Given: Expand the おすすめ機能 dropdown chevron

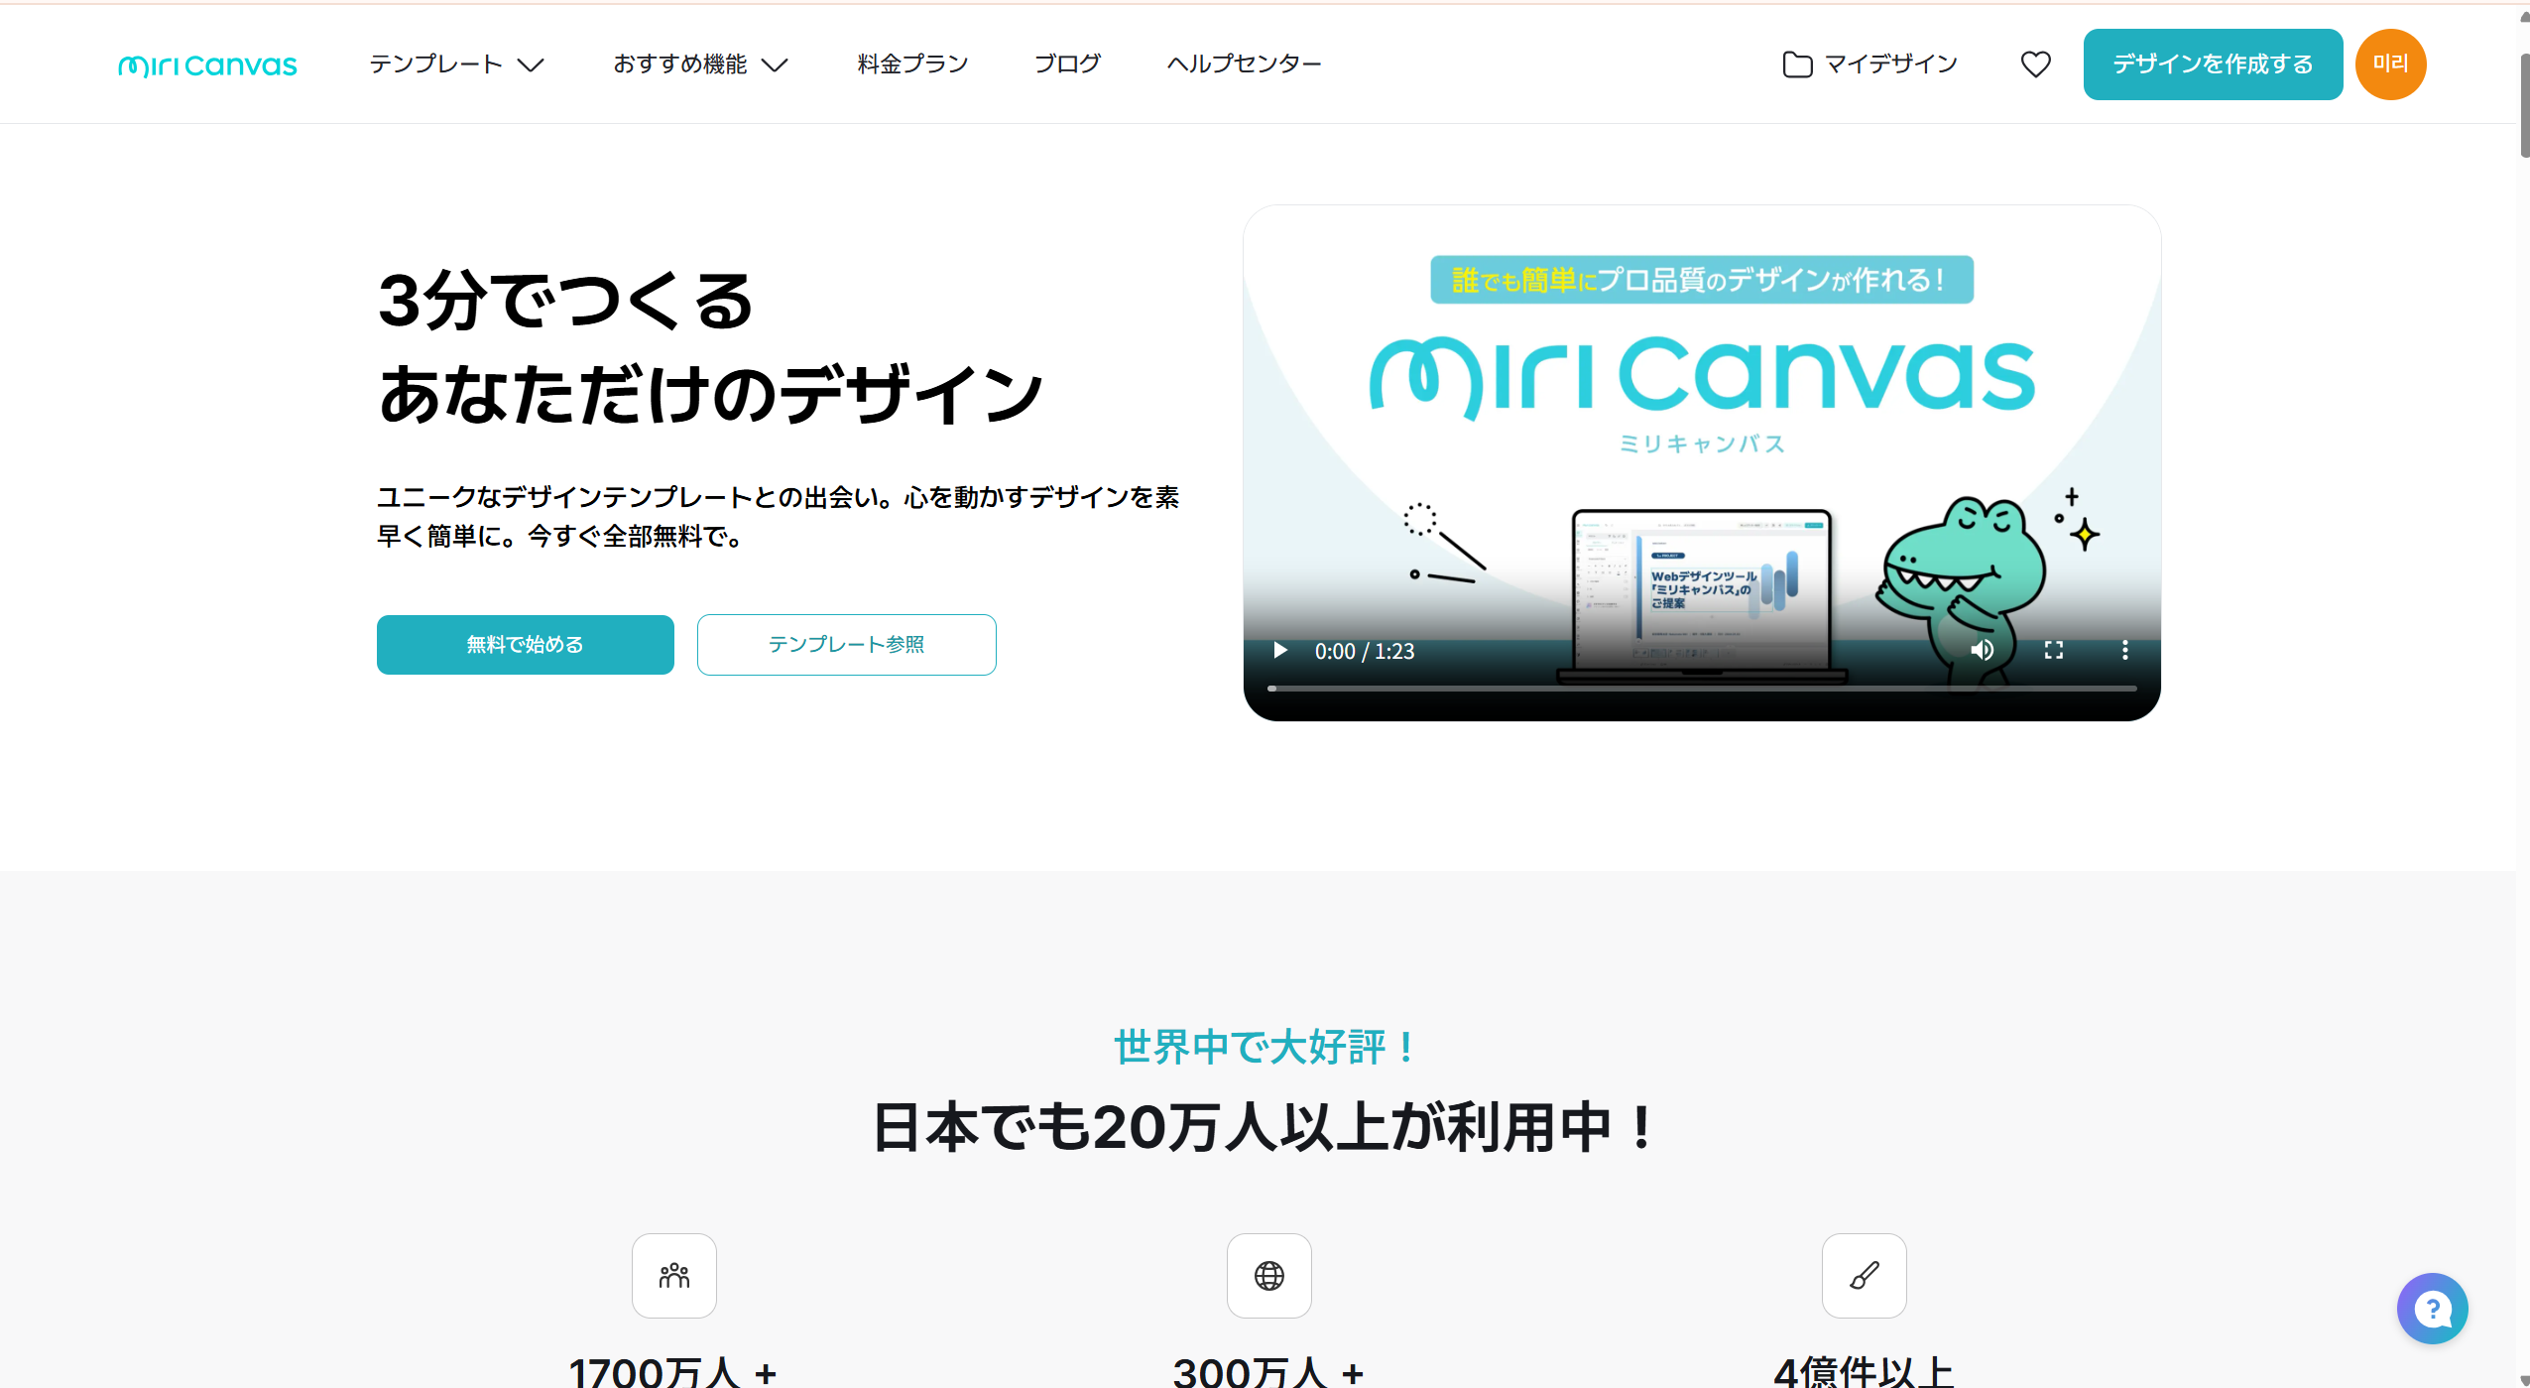Looking at the screenshot, I should pos(775,65).
